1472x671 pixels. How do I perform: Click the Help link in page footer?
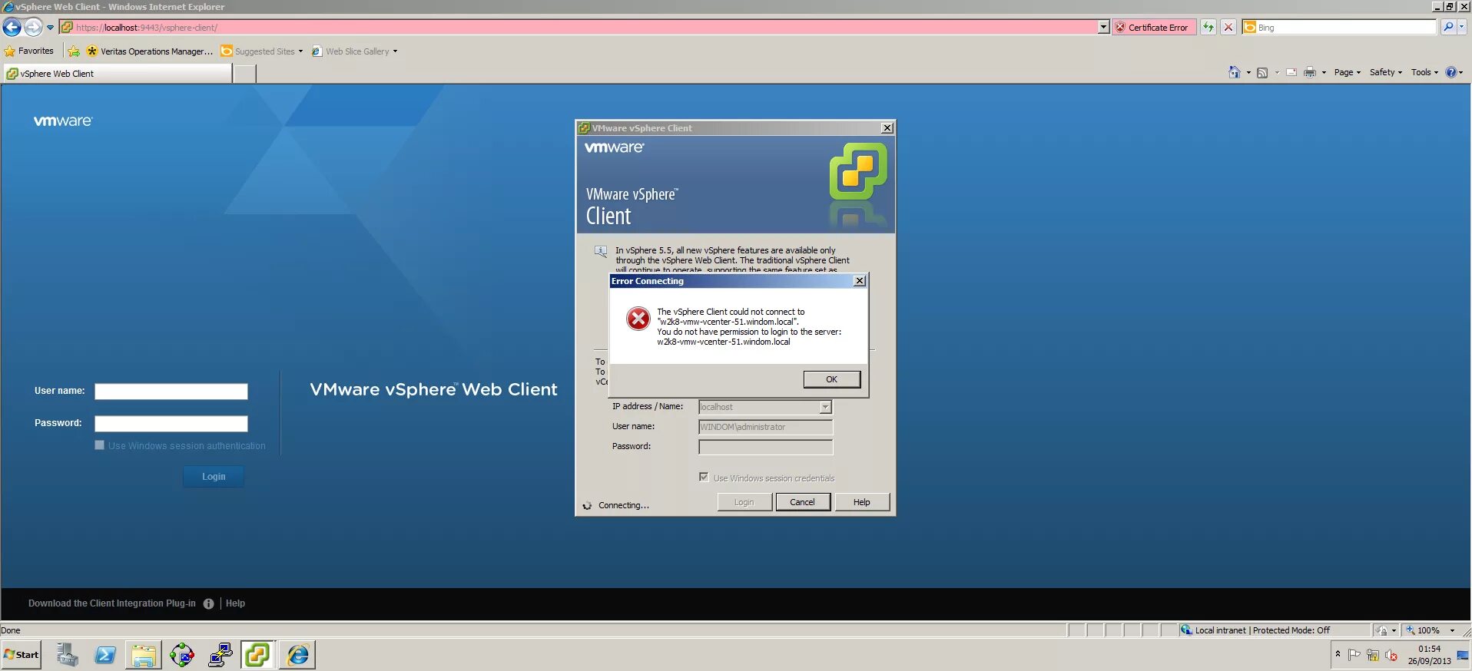tap(235, 603)
